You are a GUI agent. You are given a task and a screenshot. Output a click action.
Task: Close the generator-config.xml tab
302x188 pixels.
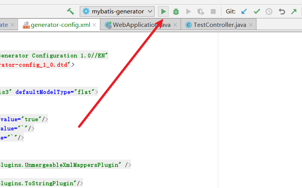[95, 25]
